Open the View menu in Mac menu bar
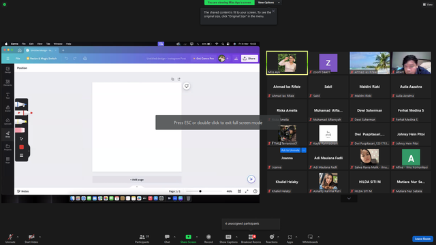436x245 pixels. pyautogui.click(x=40, y=44)
